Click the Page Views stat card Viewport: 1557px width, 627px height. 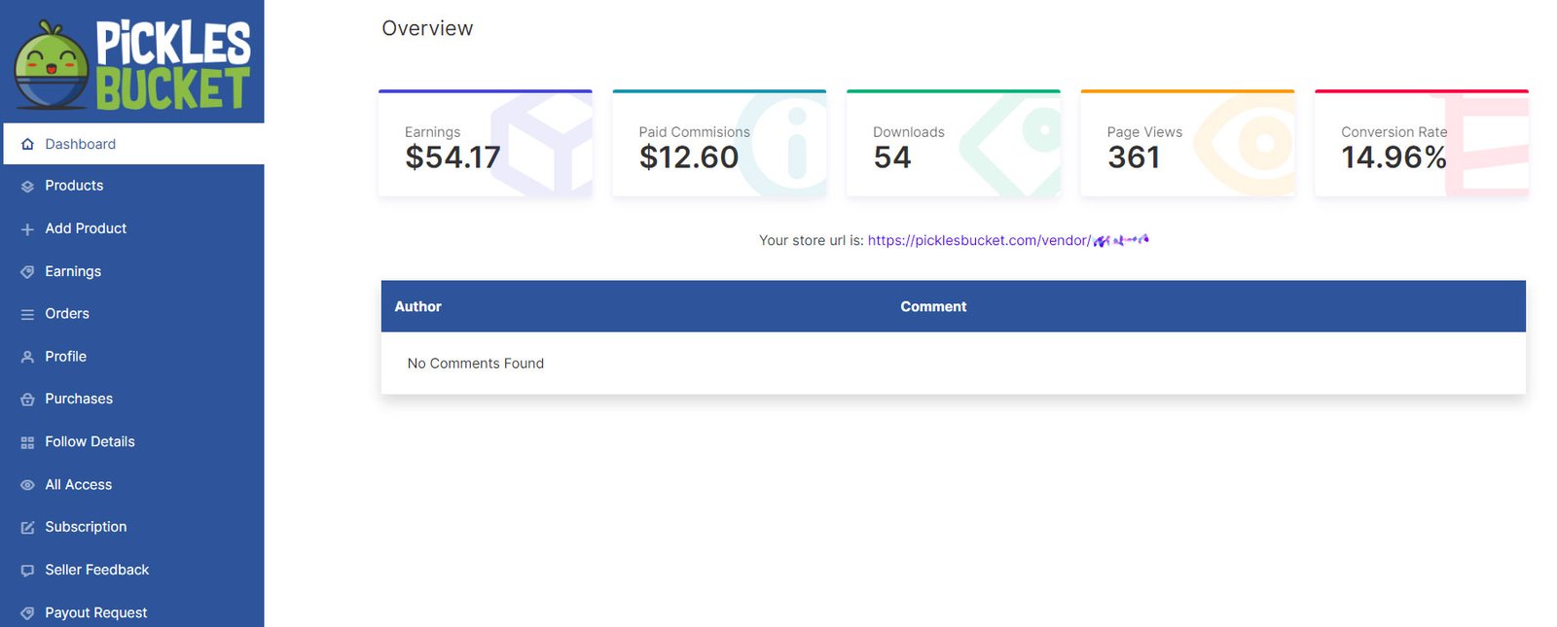point(1187,144)
